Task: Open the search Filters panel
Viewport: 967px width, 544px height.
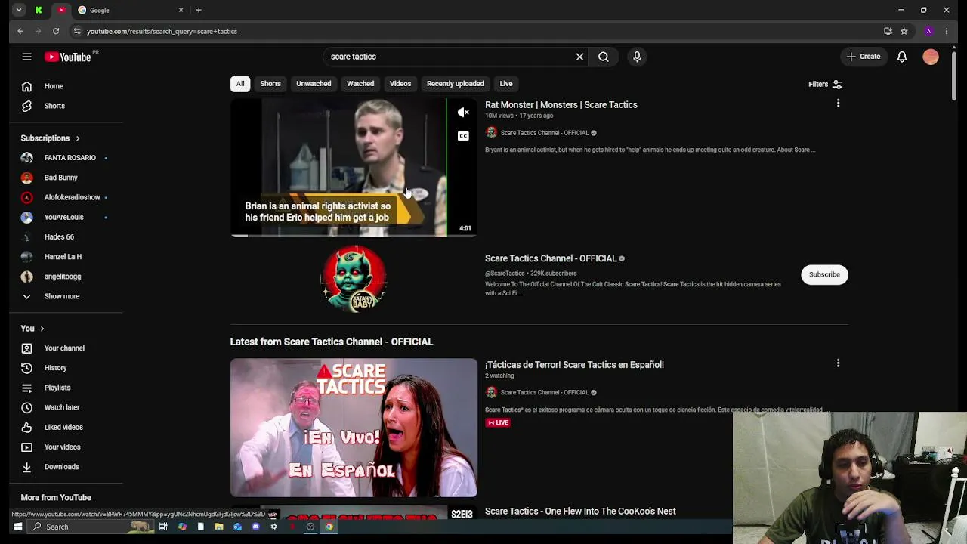Action: coord(825,85)
